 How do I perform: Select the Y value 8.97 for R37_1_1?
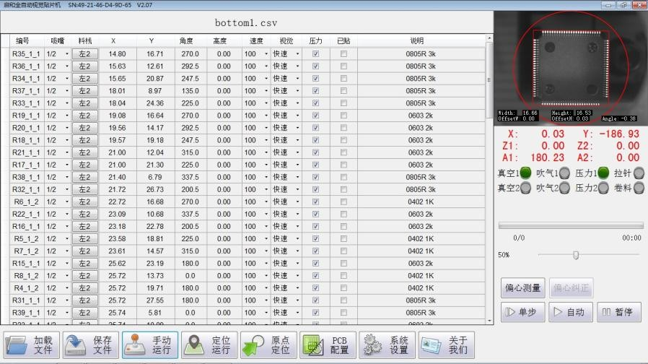(x=155, y=90)
